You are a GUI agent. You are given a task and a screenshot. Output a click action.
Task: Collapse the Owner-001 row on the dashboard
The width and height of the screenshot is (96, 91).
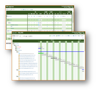coord(7,16)
